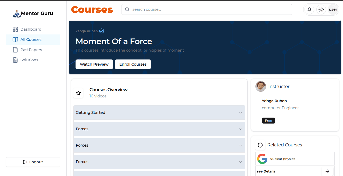Click the computer Engineer label
Viewport: 343px width, 176px height.
click(x=280, y=108)
